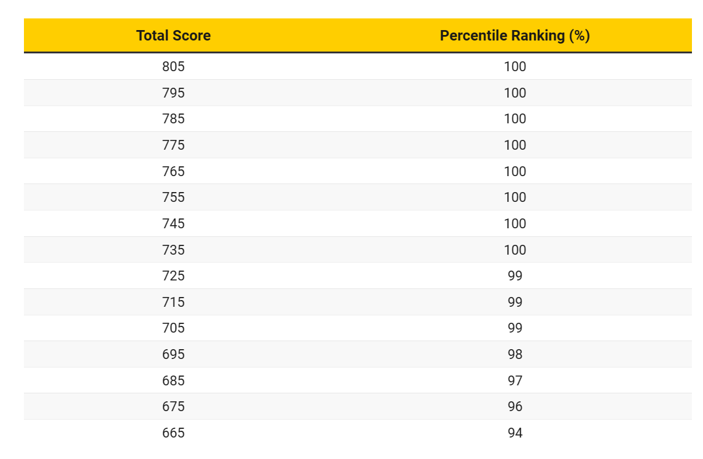Screen dimensions: 703x459
Task: Select the 765 total score cell
Action: click(x=173, y=171)
